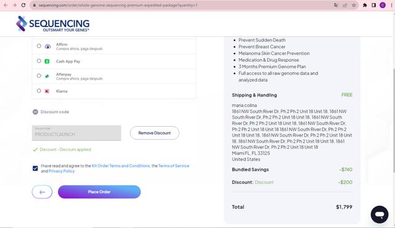Bookmark this page with the star icon
The width and height of the screenshot is (395, 228).
[354, 5]
